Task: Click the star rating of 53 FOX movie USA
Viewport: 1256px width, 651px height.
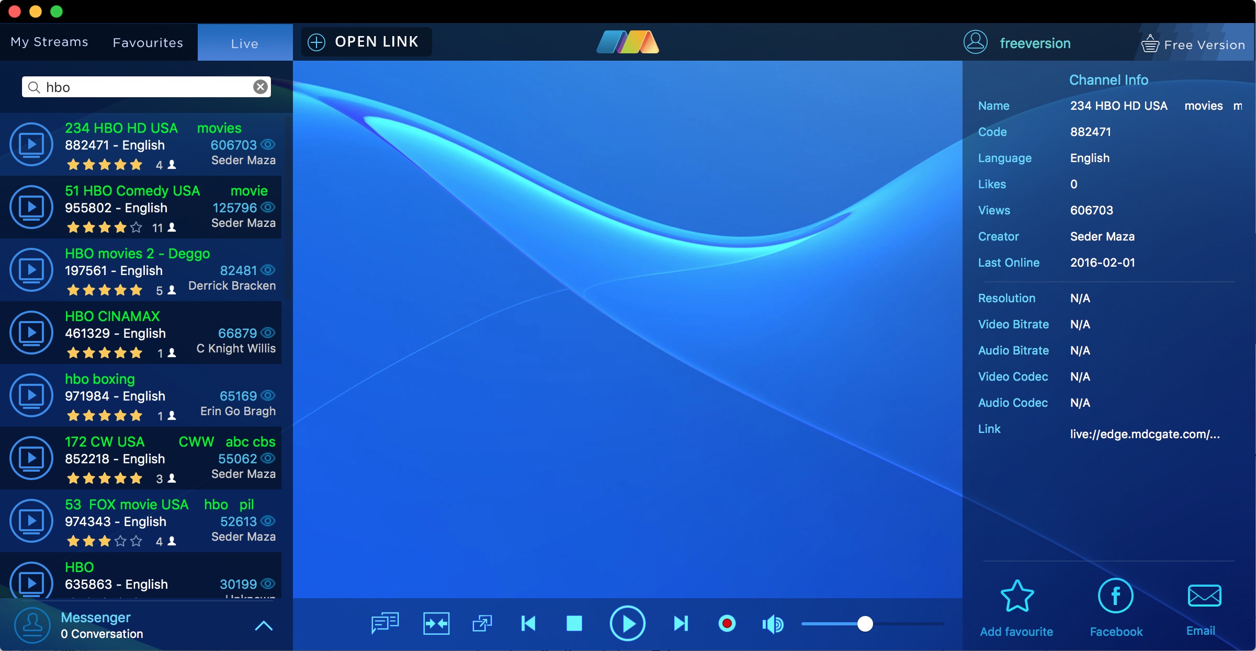Action: (x=105, y=541)
